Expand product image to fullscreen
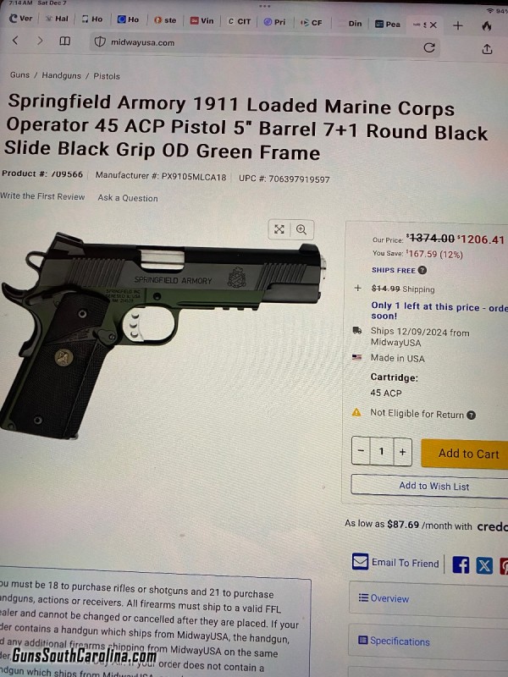Image resolution: width=508 pixels, height=677 pixels. point(279,229)
